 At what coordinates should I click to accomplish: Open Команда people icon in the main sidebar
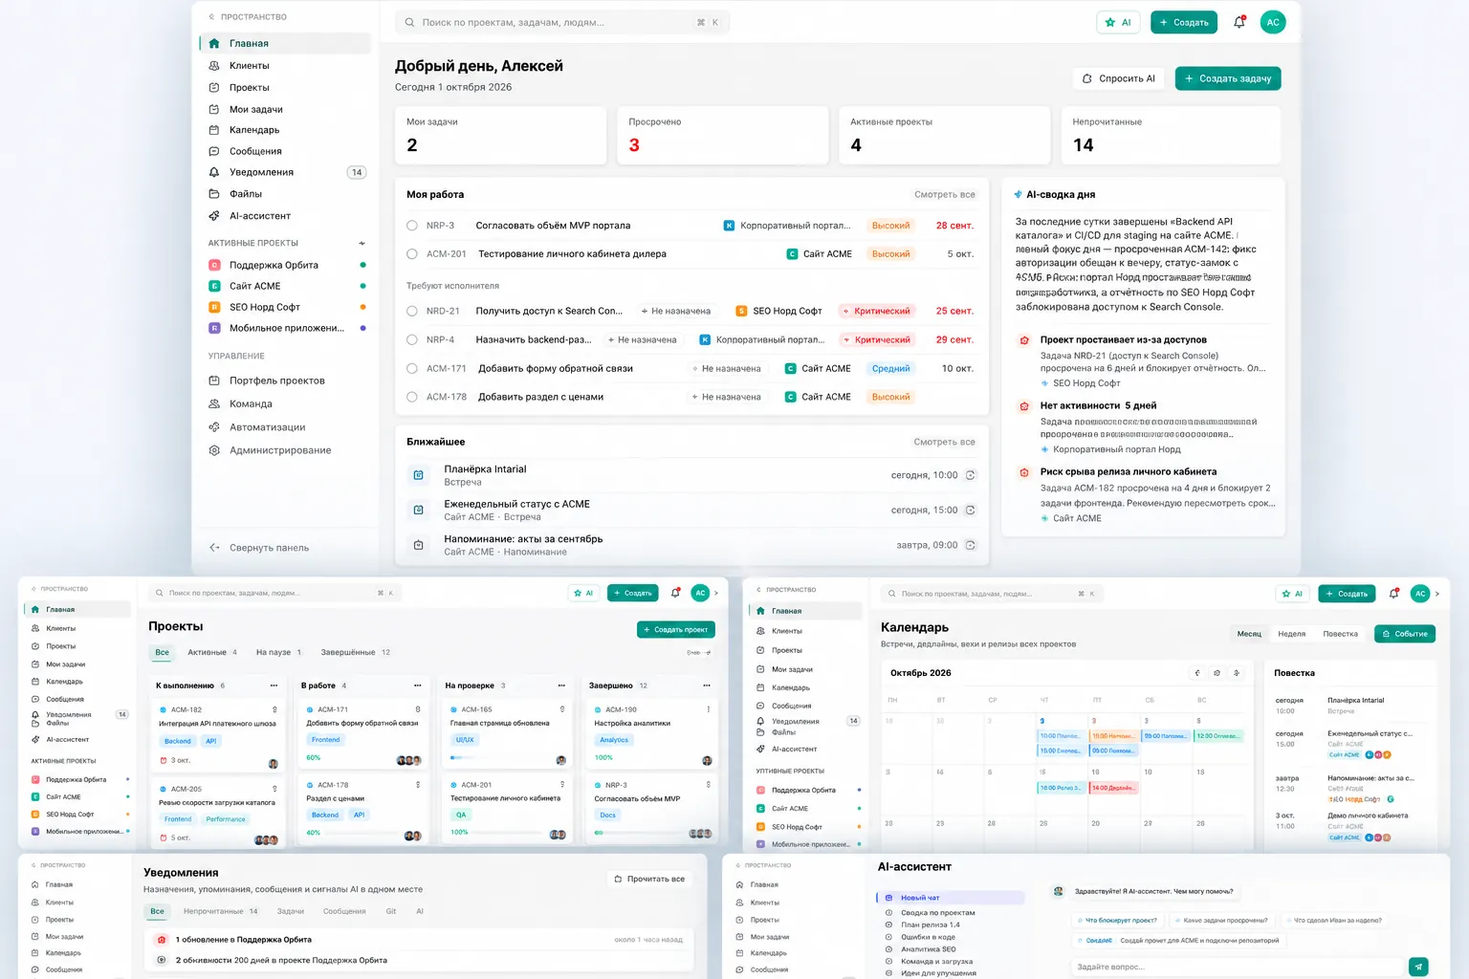pyautogui.click(x=214, y=403)
